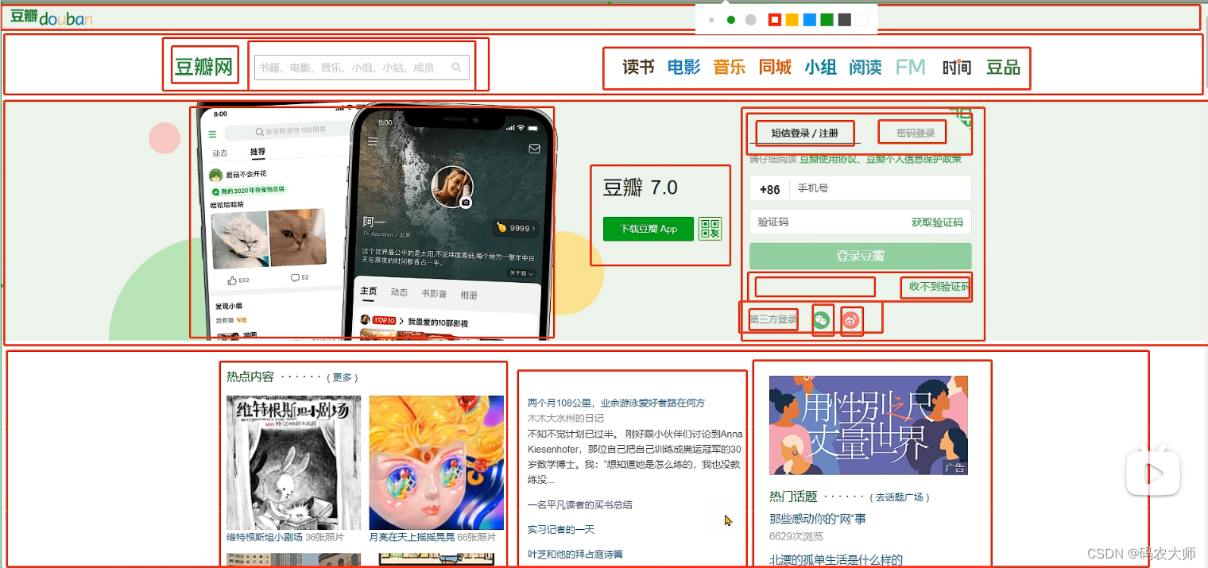Open the +86 country code selector
The image size is (1208, 568).
[x=770, y=189]
